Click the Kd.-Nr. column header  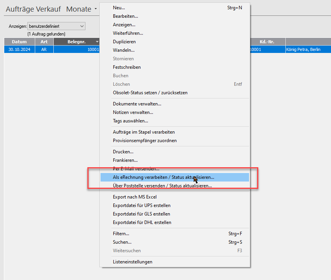click(x=267, y=42)
